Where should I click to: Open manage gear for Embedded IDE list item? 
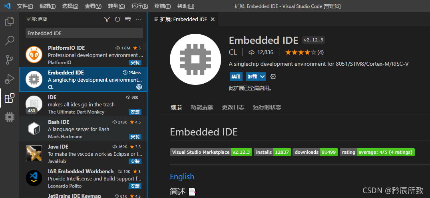click(139, 87)
